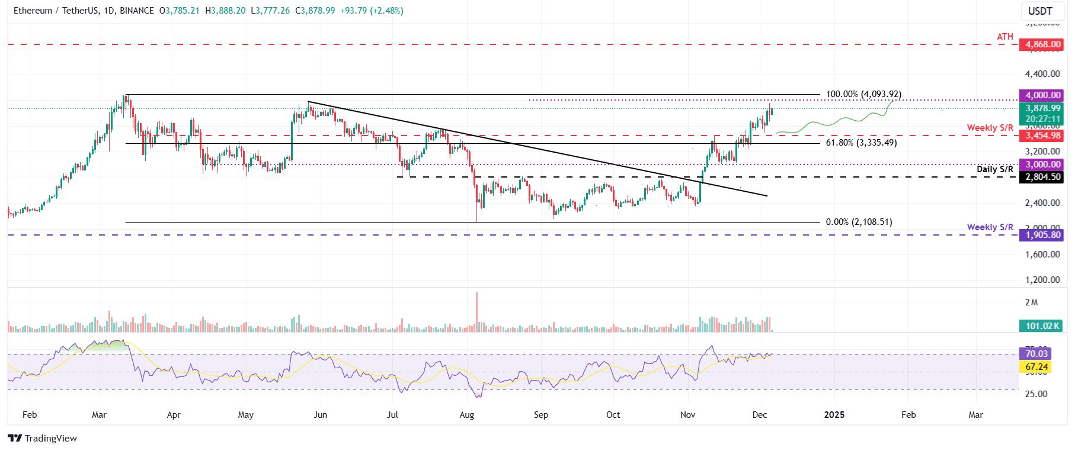
Task: Click the 1,200.00 price axis label
Action: (x=1042, y=280)
